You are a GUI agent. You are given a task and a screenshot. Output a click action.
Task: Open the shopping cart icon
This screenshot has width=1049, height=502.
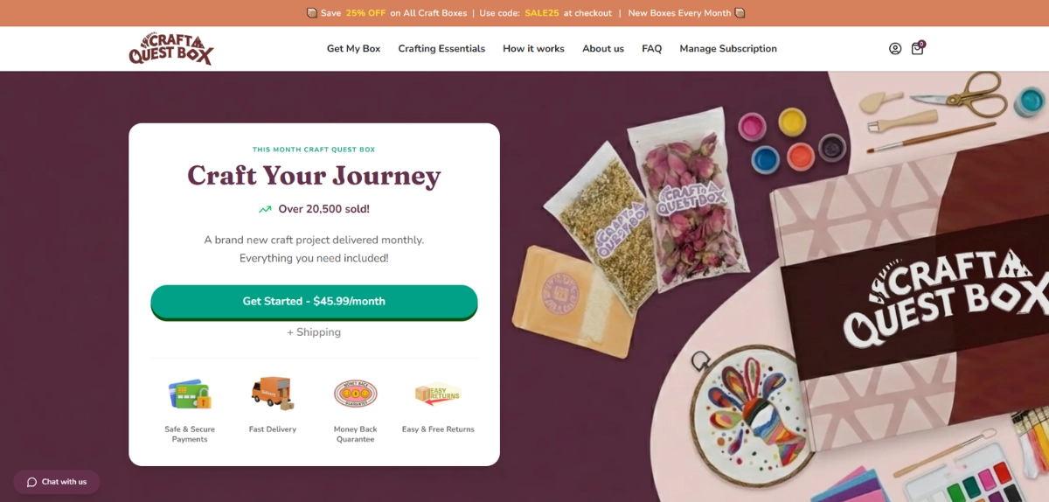click(x=918, y=48)
